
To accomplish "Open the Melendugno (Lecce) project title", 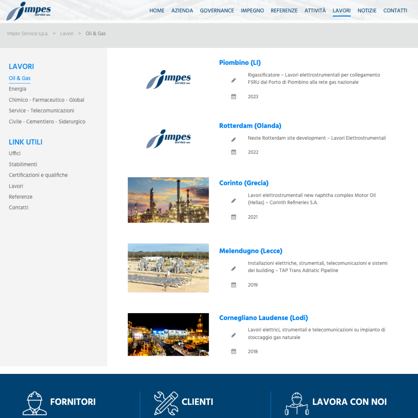I will tap(251, 251).
